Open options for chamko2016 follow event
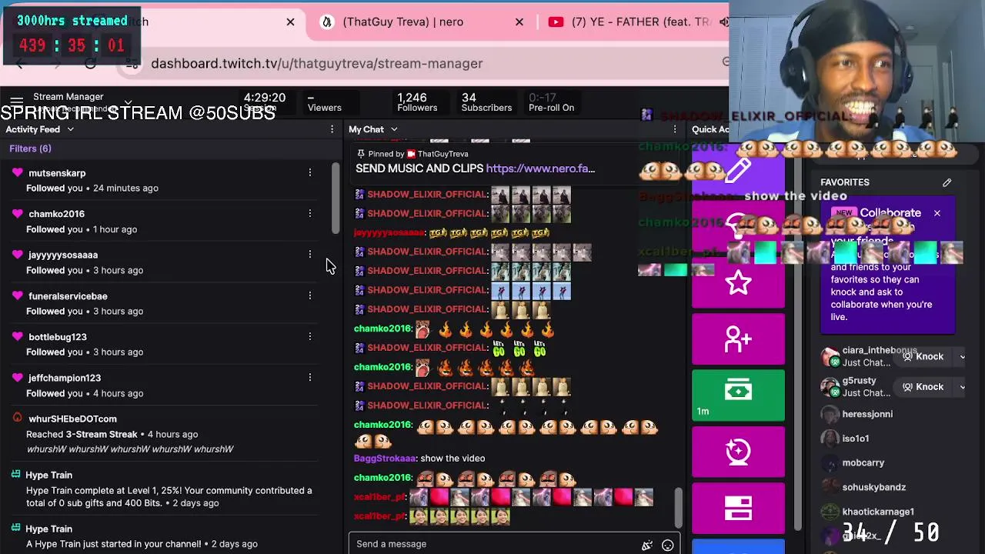This screenshot has width=985, height=554. pyautogui.click(x=310, y=213)
